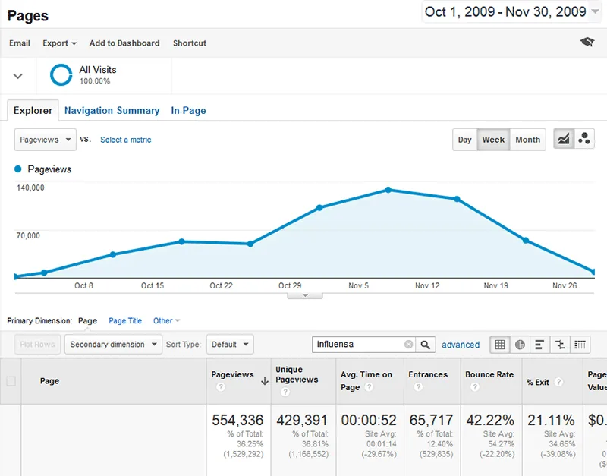This screenshot has height=476, width=607.
Task: Select the Explorer tab
Action: coord(33,110)
